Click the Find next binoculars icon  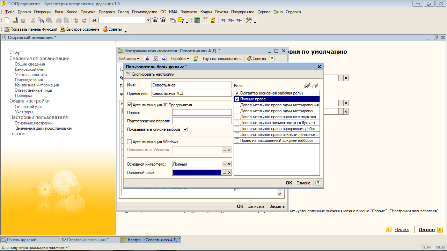point(155,21)
